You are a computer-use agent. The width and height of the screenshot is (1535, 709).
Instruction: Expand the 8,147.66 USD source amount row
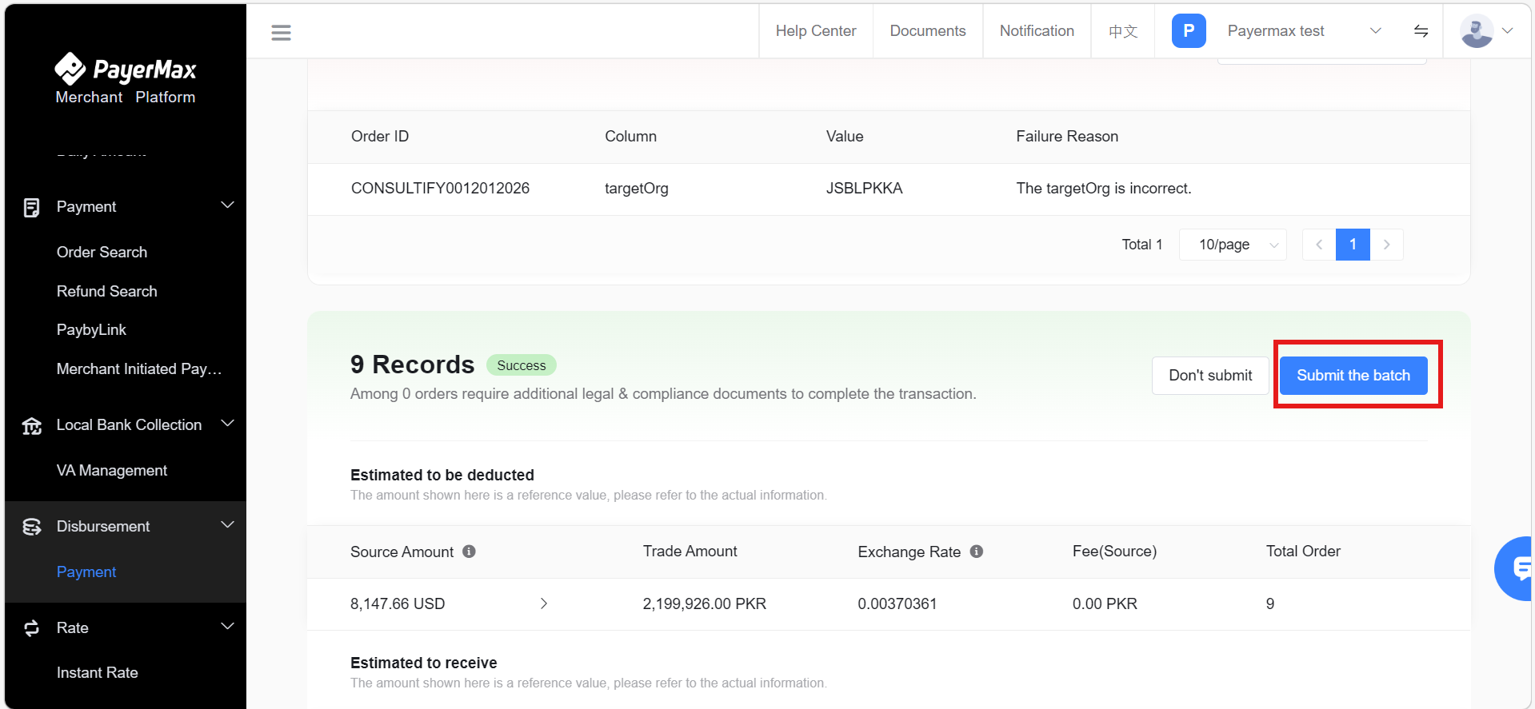pos(544,603)
